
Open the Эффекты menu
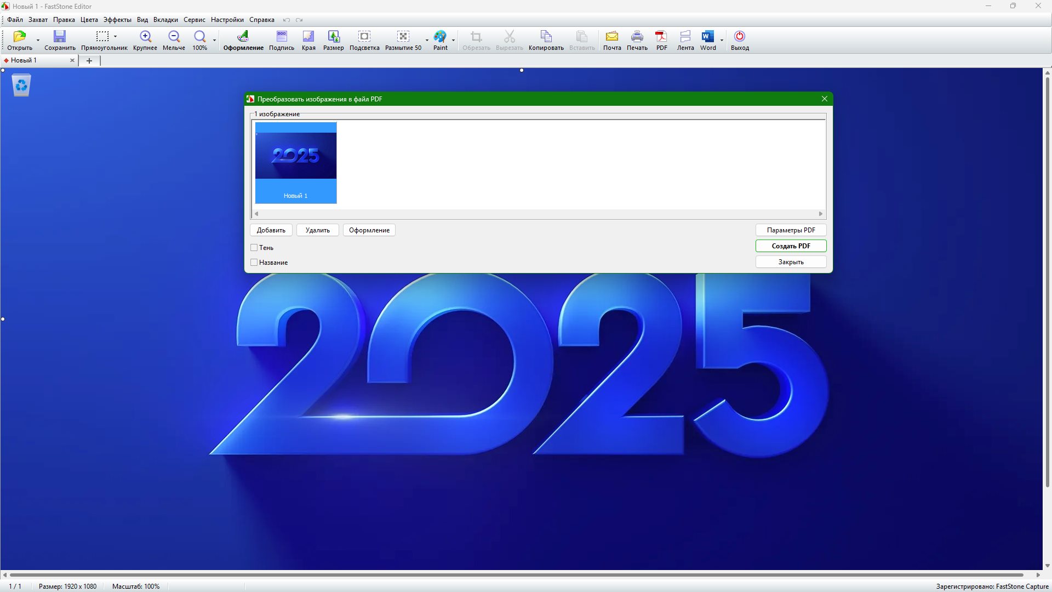click(117, 20)
